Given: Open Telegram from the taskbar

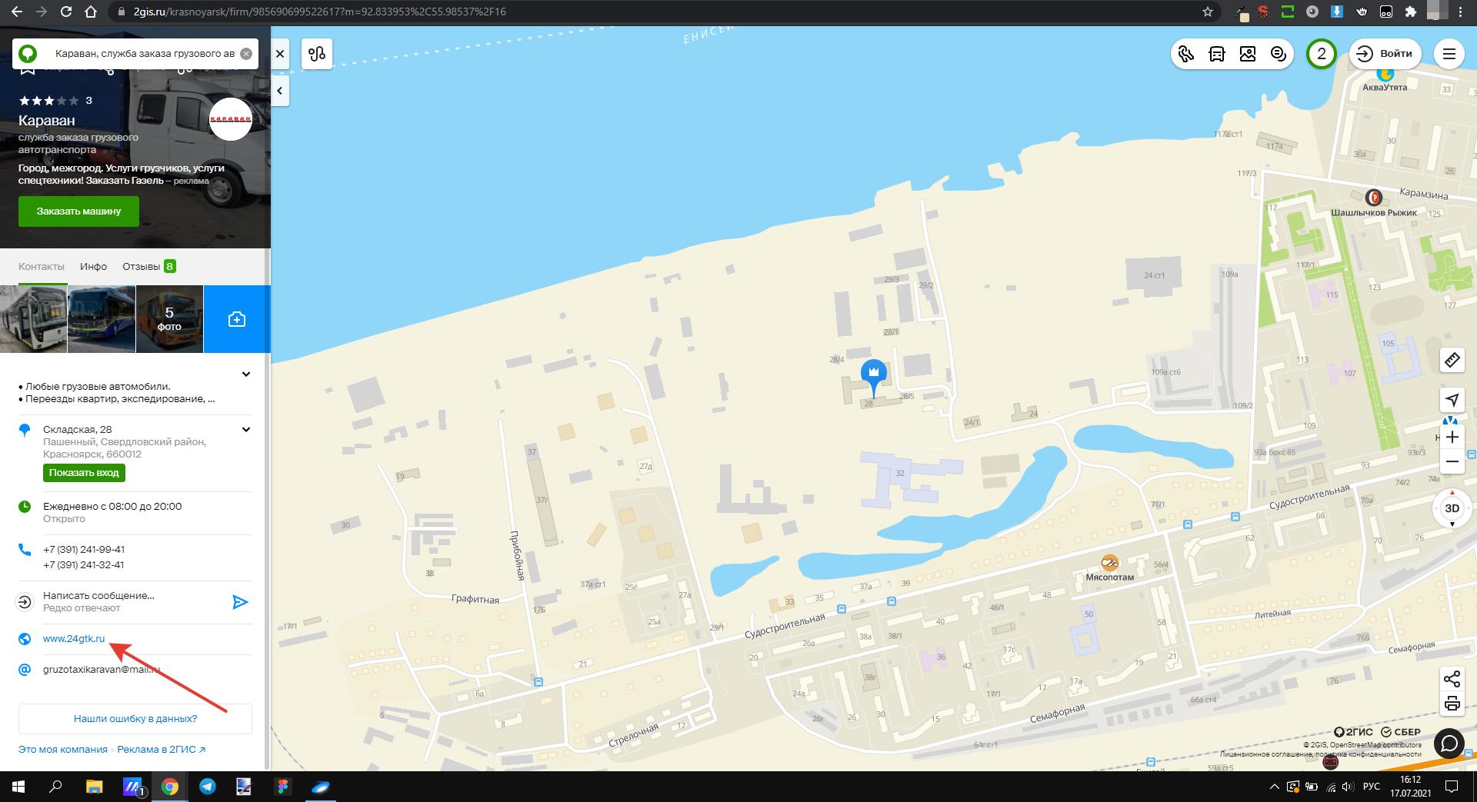Looking at the screenshot, I should (207, 787).
